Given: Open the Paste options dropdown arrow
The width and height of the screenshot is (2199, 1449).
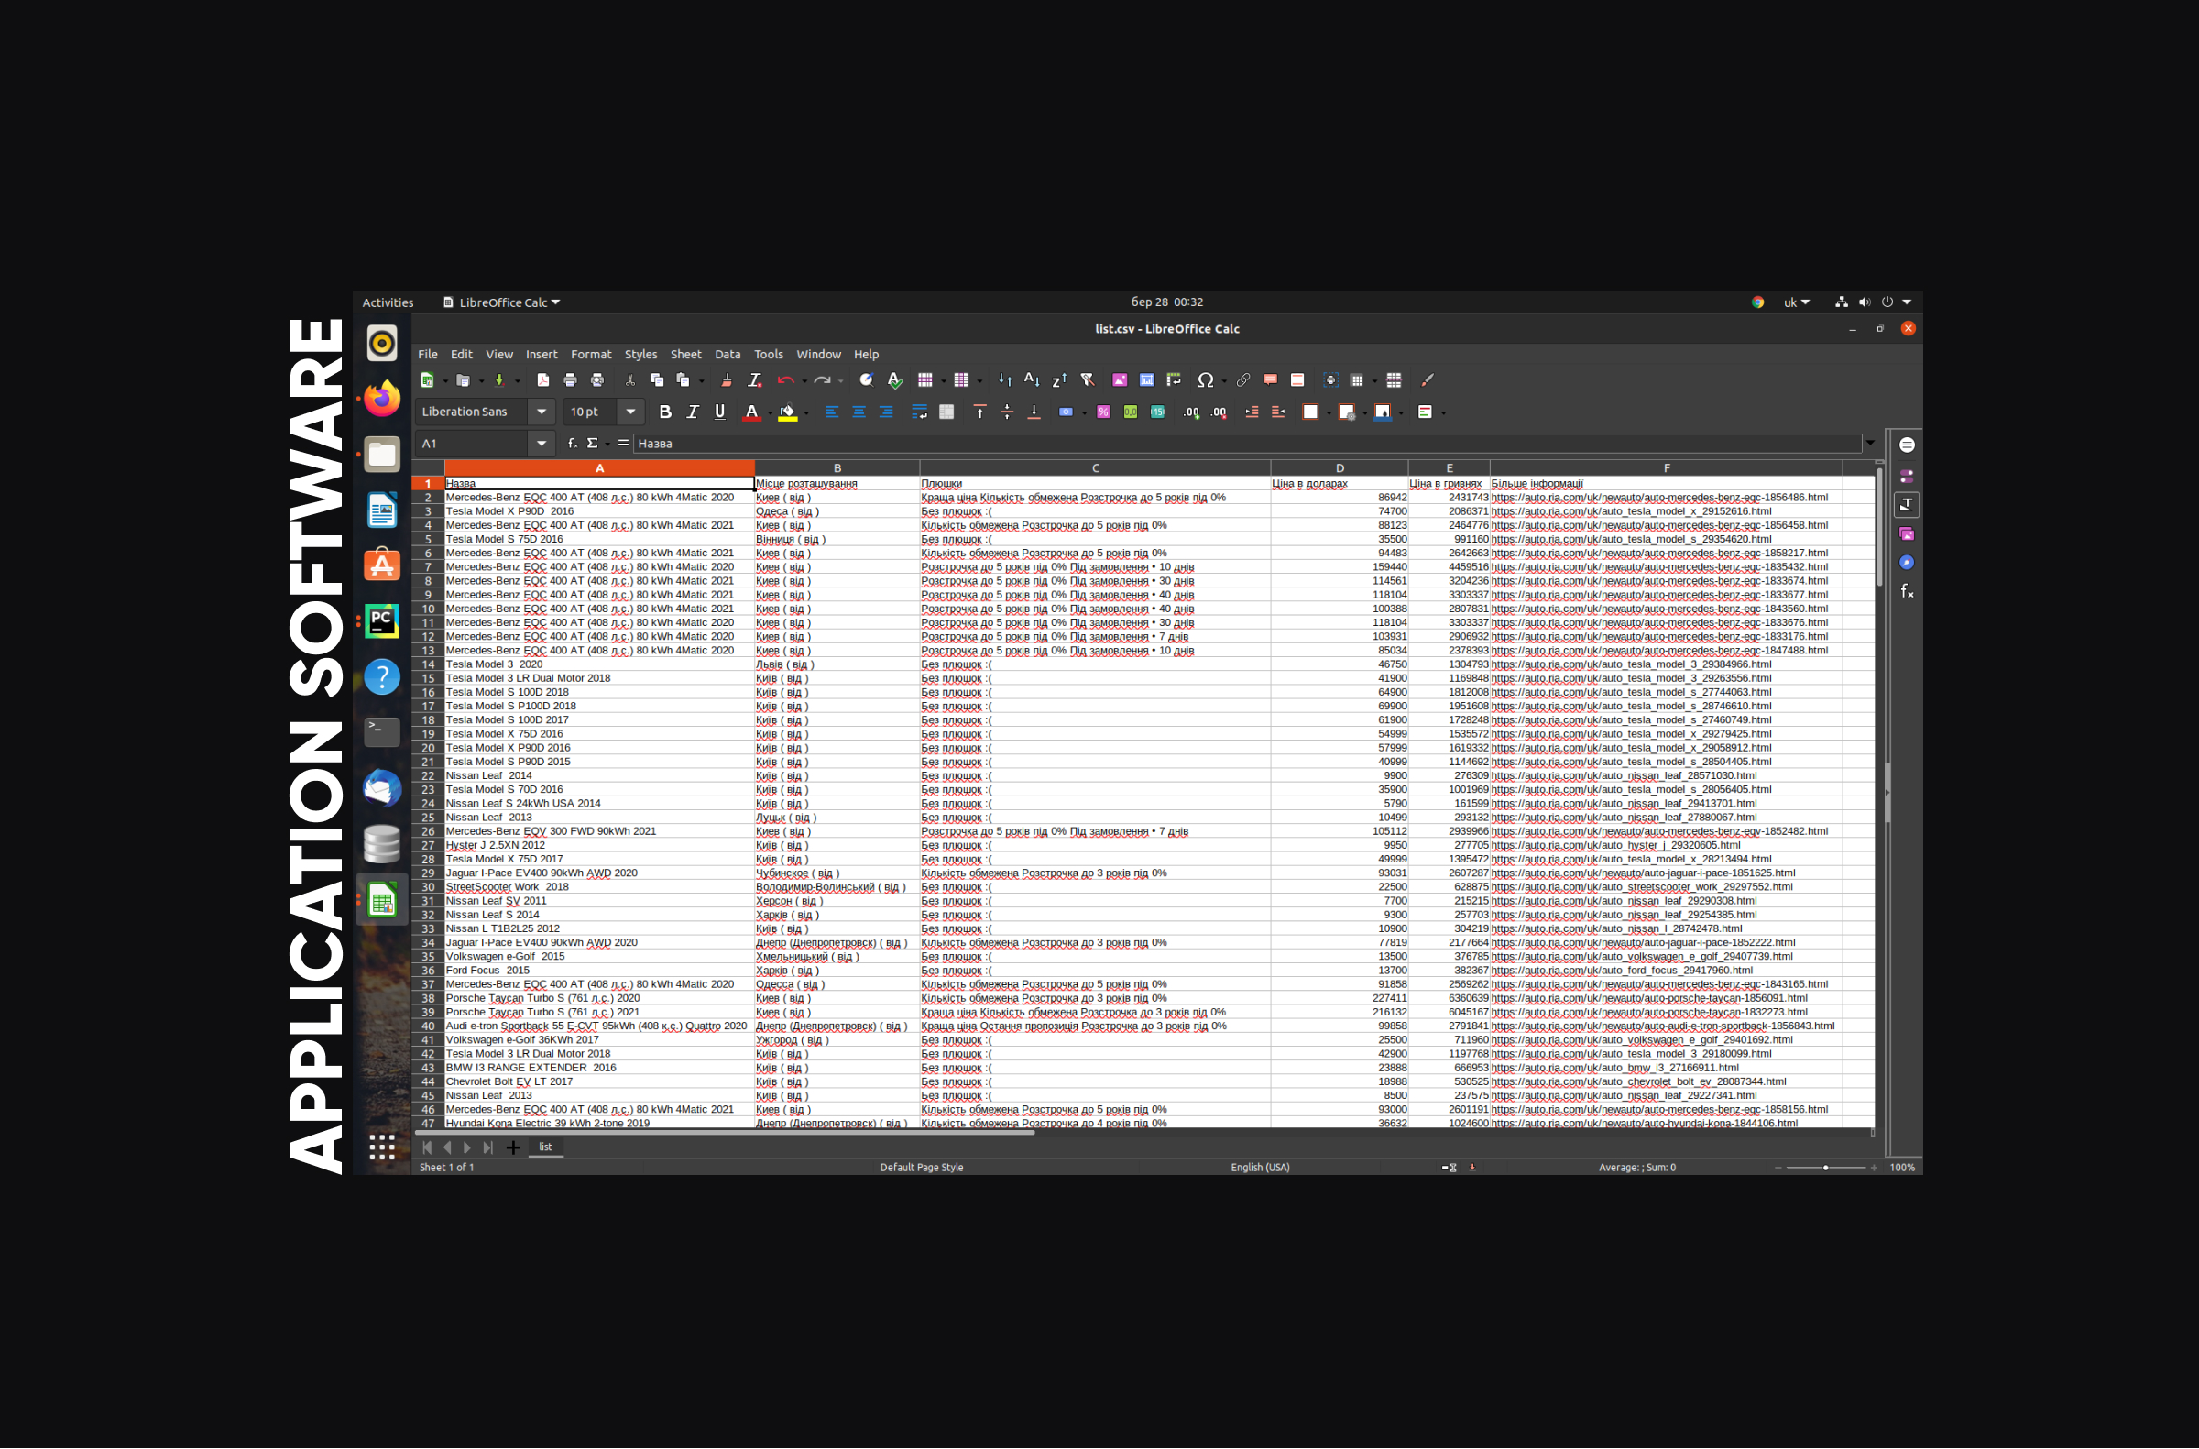Looking at the screenshot, I should (701, 380).
